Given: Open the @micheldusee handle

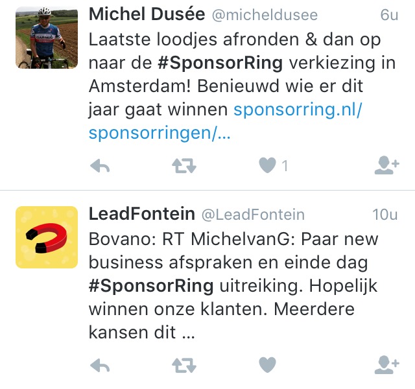Looking at the screenshot, I should (x=265, y=15).
